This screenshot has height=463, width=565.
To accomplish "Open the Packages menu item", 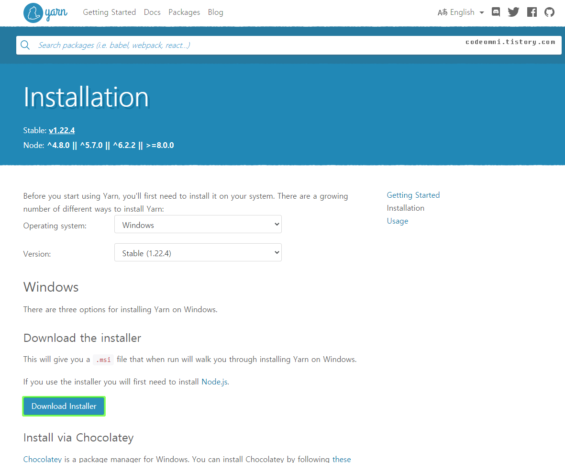I will [184, 12].
